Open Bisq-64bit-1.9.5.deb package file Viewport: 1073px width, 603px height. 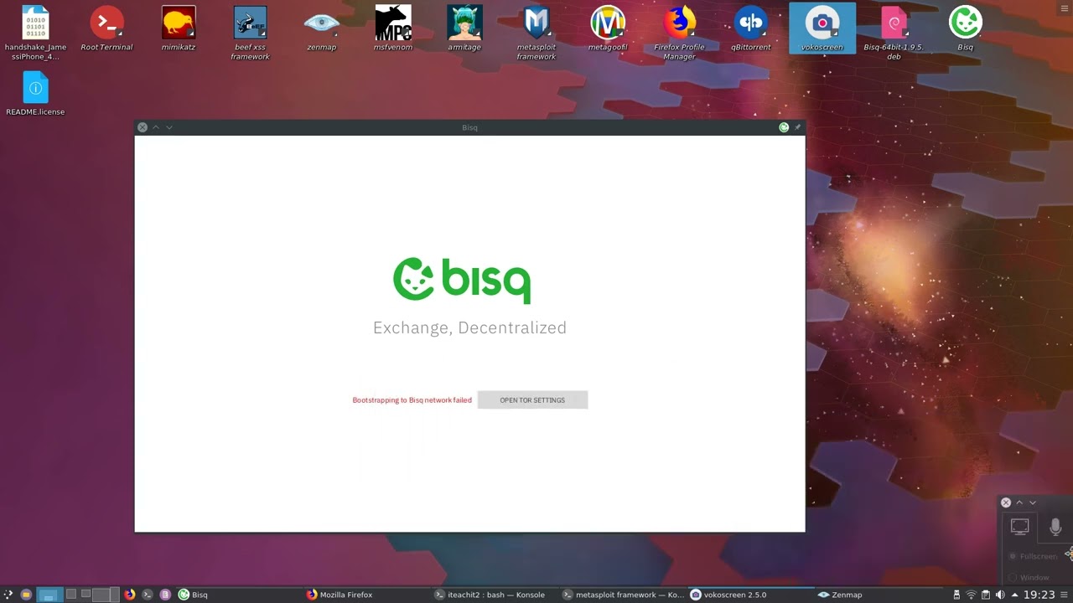pos(894,33)
